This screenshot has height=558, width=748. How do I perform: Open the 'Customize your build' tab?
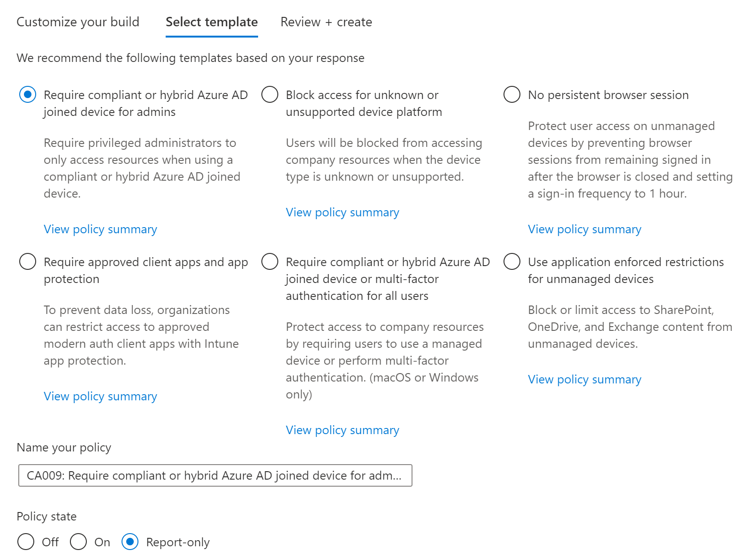[x=78, y=22]
